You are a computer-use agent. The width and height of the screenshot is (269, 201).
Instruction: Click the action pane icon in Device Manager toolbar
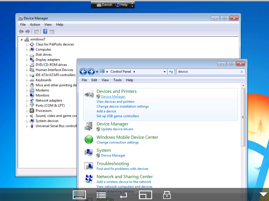tap(52, 32)
